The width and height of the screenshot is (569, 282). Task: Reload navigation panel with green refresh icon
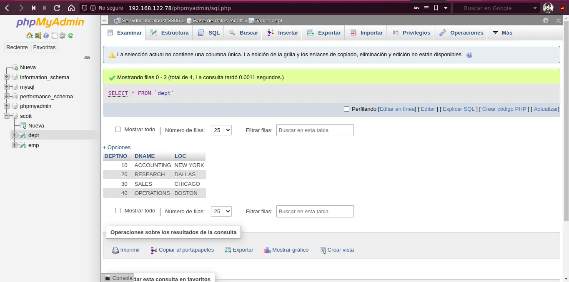[70, 35]
